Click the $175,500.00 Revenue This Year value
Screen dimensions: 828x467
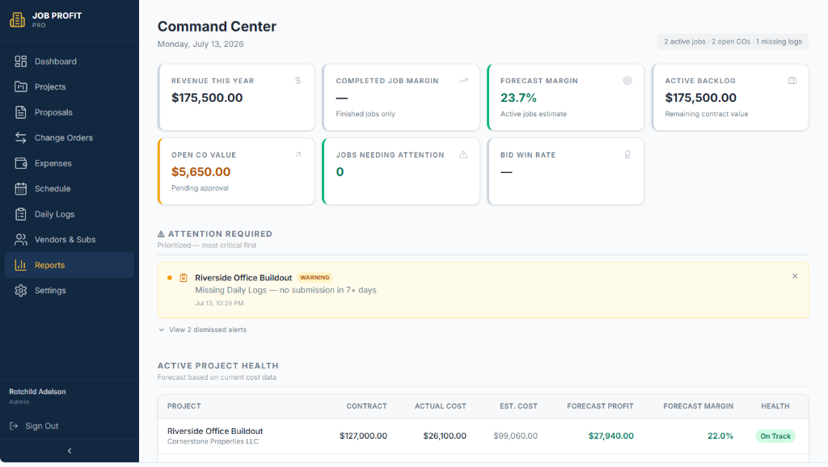pyautogui.click(x=207, y=98)
